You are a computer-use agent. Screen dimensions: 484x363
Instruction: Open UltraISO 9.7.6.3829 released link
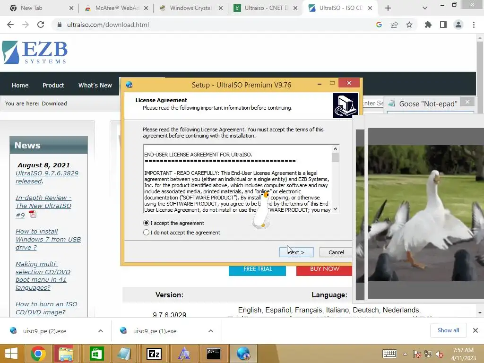pos(47,177)
